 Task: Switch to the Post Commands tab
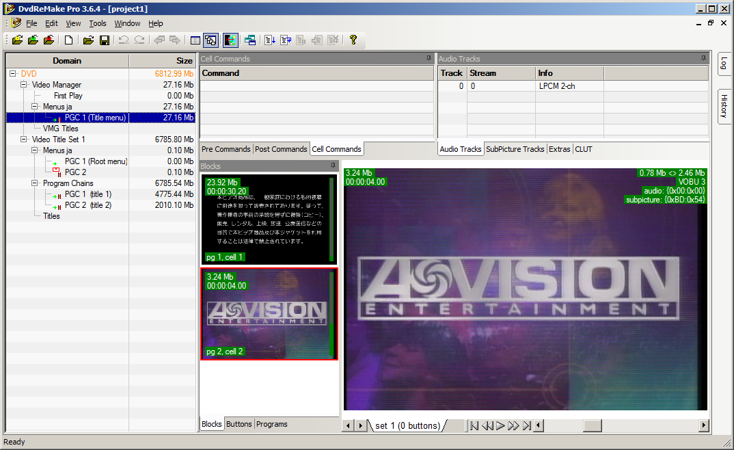click(x=281, y=149)
